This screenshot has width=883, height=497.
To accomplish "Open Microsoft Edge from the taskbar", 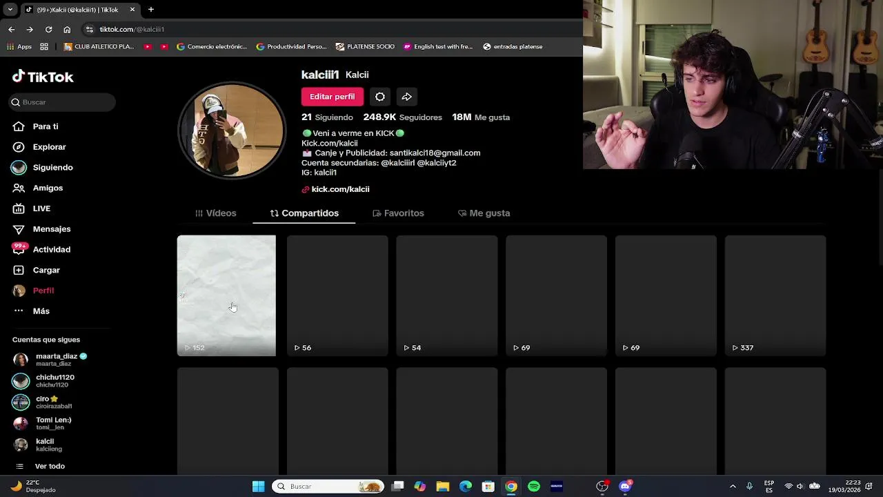I will (466, 487).
